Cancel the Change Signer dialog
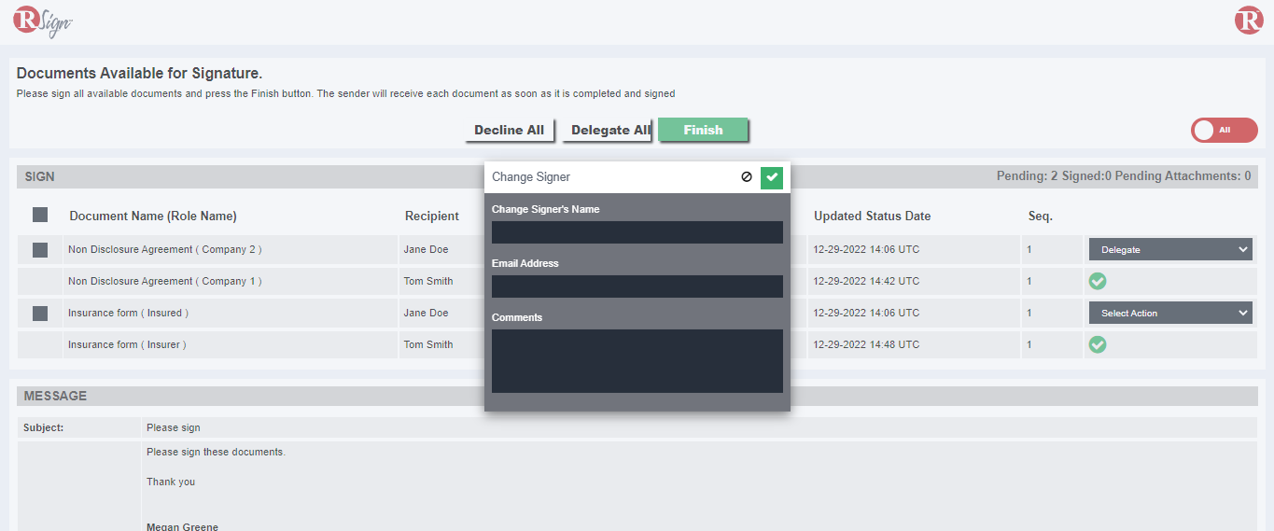The image size is (1274, 531). [746, 177]
